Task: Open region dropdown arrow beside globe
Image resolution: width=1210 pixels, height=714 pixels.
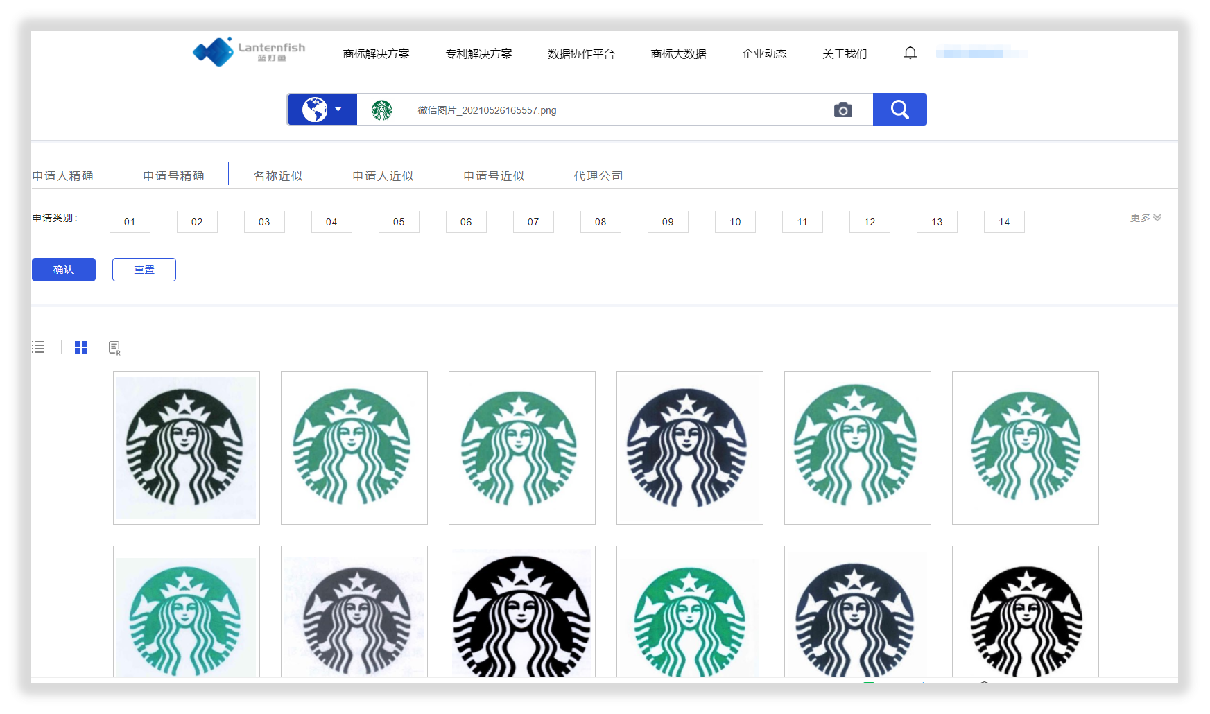Action: [x=338, y=110]
